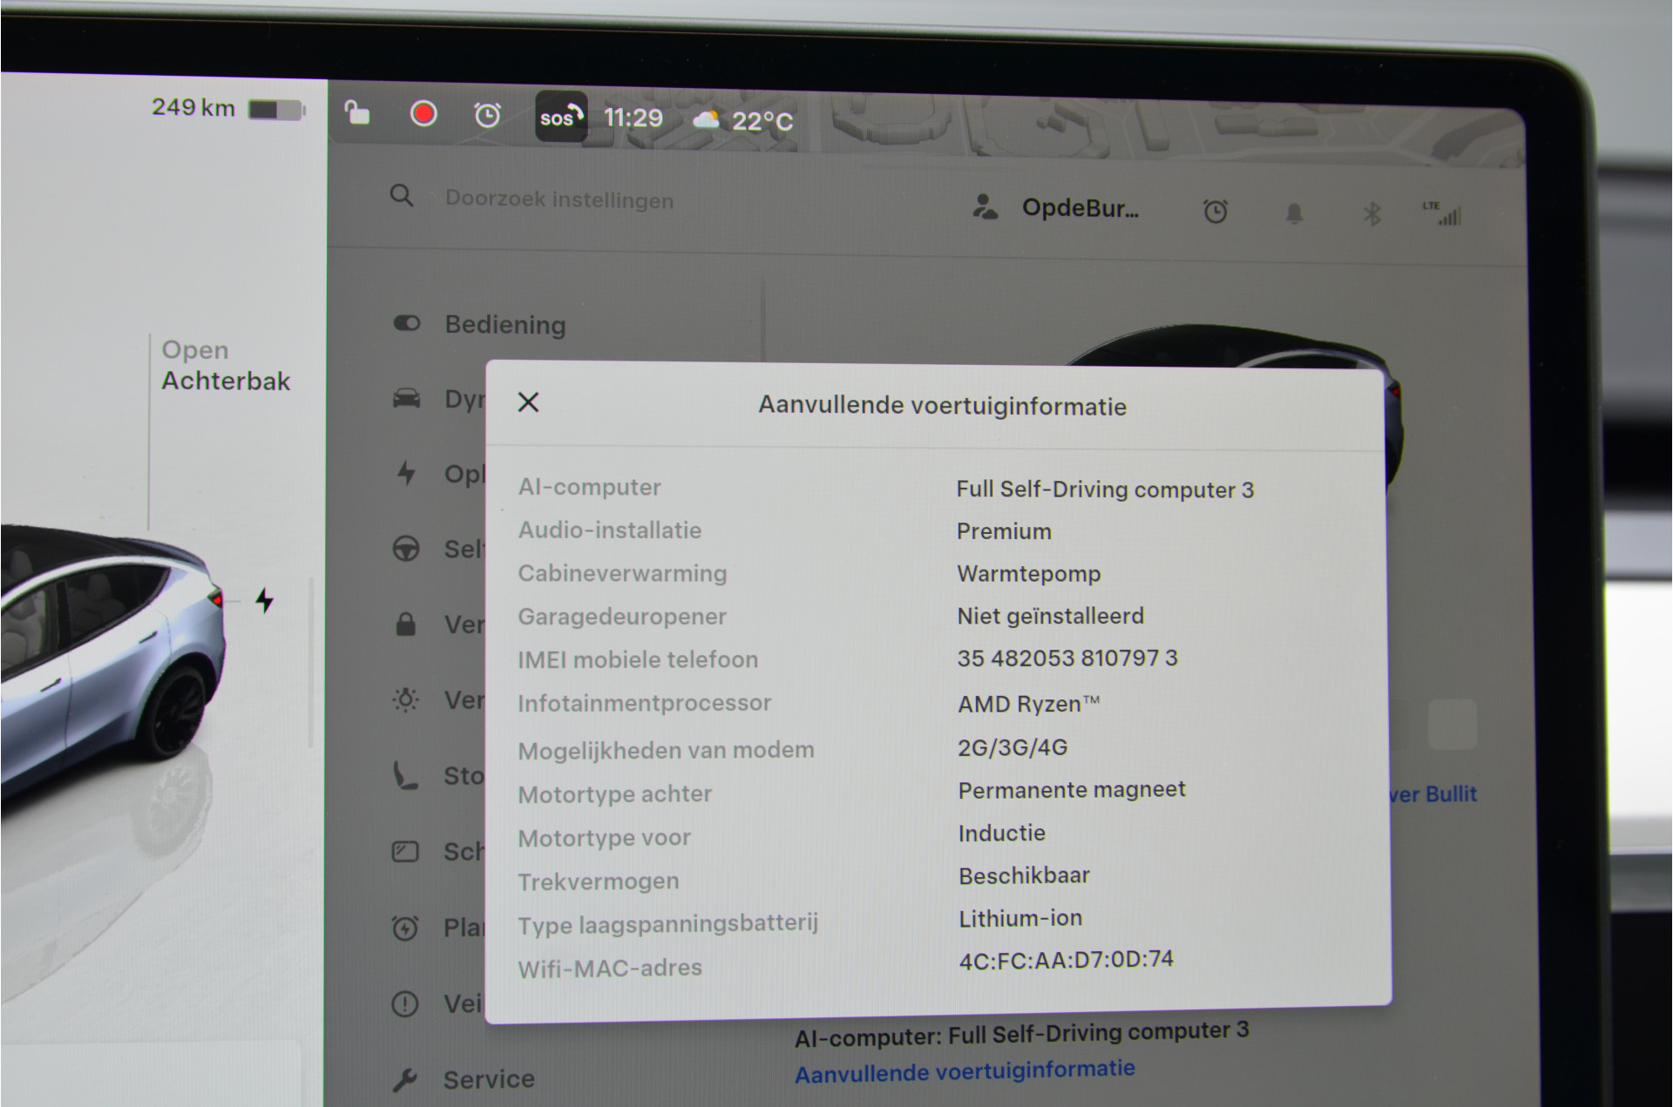The image size is (1673, 1107).
Task: Open the Bluetooth settings icon
Action: [x=1372, y=213]
